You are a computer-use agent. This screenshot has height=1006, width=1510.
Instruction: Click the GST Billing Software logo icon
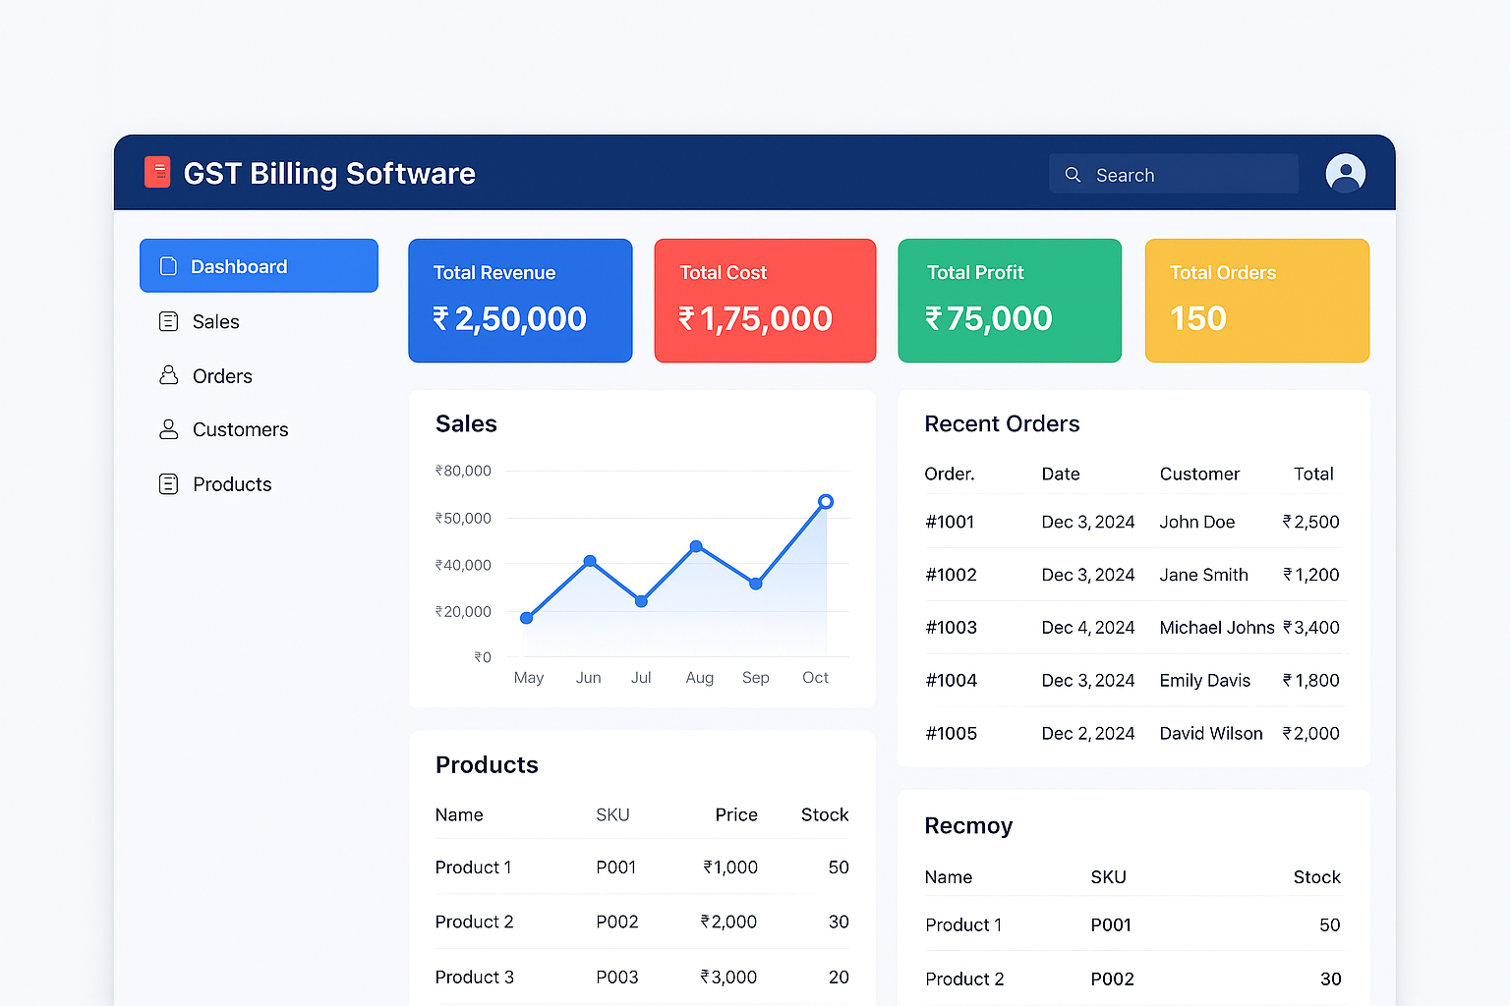pos(157,172)
